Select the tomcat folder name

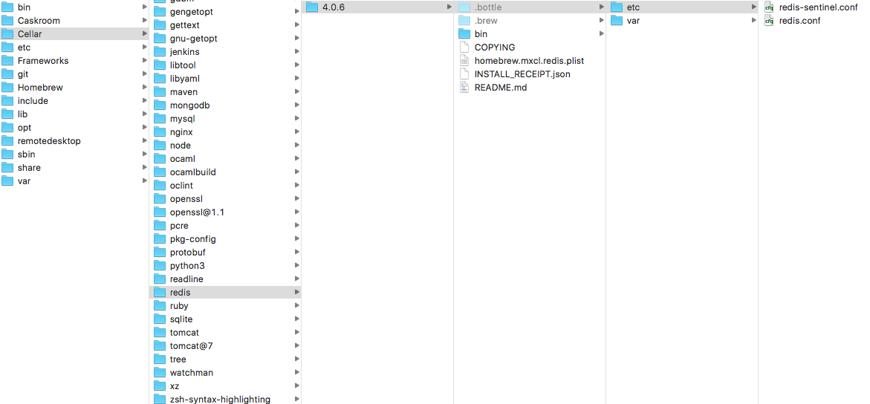pyautogui.click(x=184, y=333)
